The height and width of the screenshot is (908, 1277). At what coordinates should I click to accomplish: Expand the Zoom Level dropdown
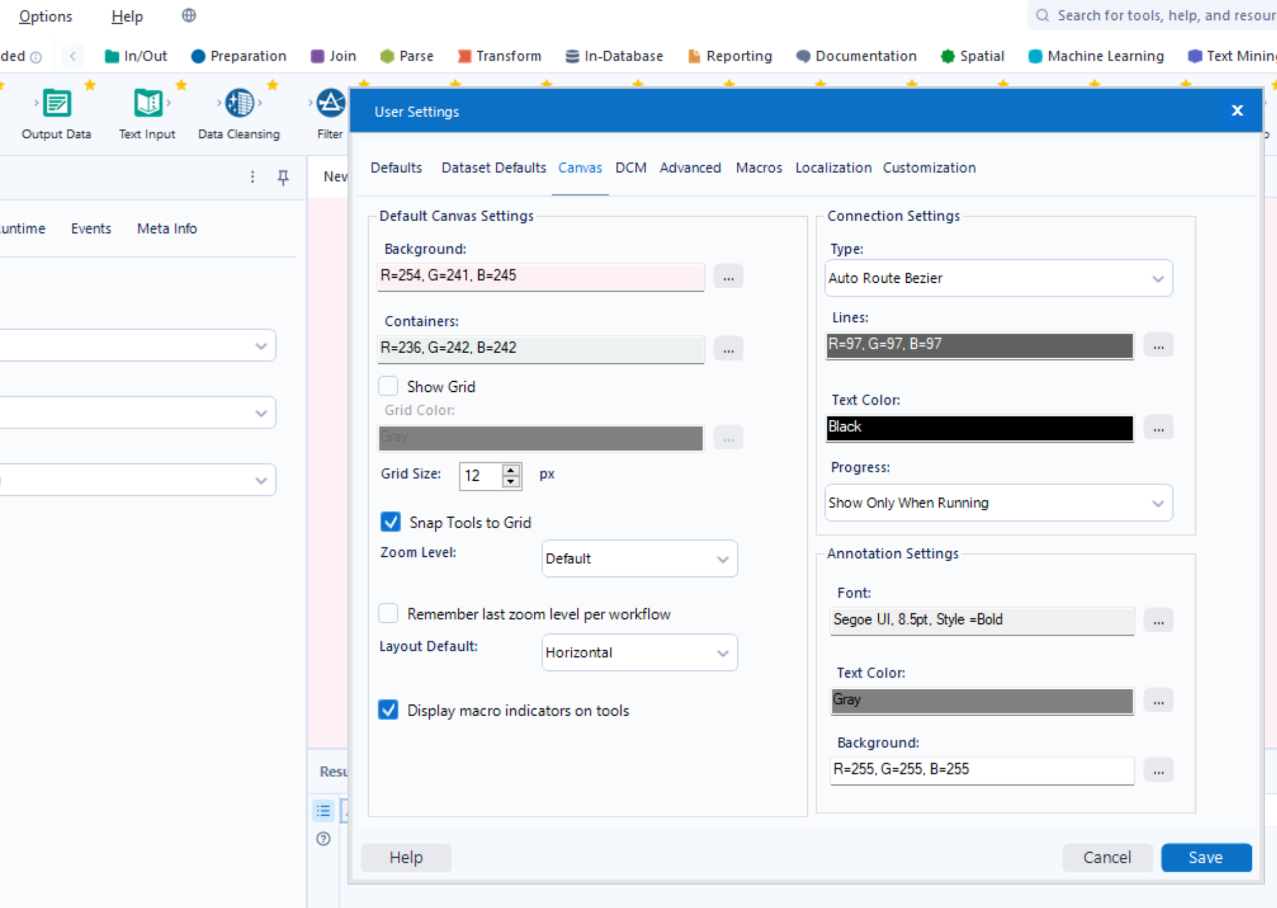[639, 558]
